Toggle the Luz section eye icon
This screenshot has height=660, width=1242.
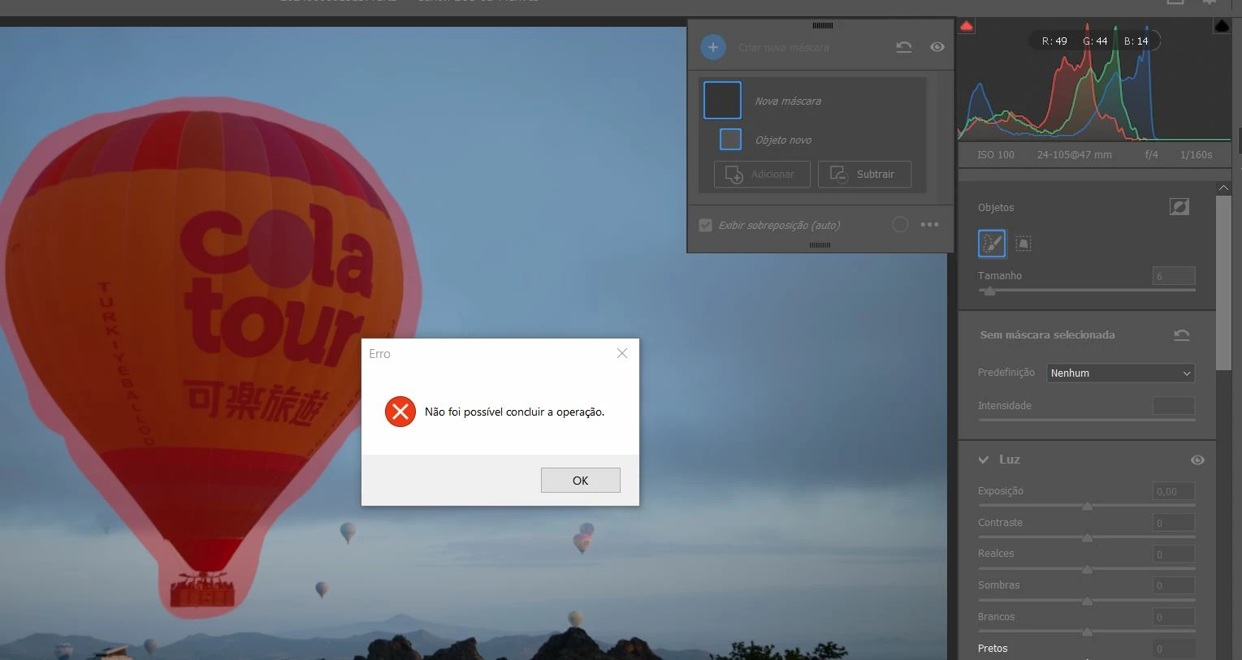coord(1197,459)
